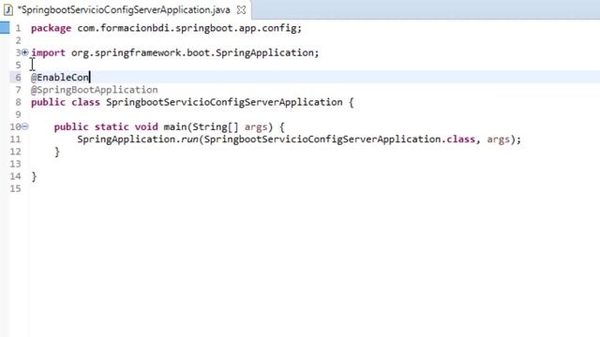
Task: Expand the folded imports on line 3
Action: pyautogui.click(x=25, y=52)
